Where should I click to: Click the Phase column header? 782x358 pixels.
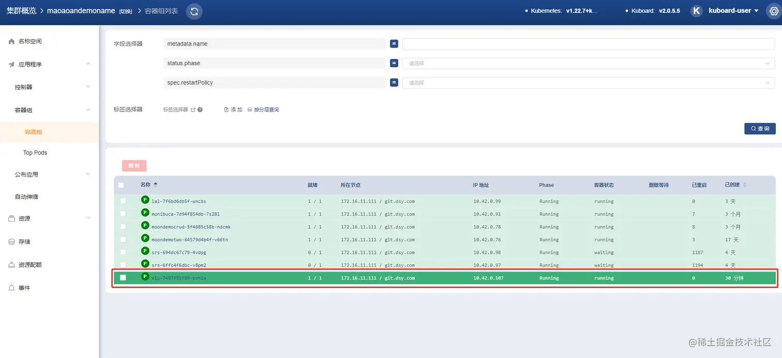point(546,185)
